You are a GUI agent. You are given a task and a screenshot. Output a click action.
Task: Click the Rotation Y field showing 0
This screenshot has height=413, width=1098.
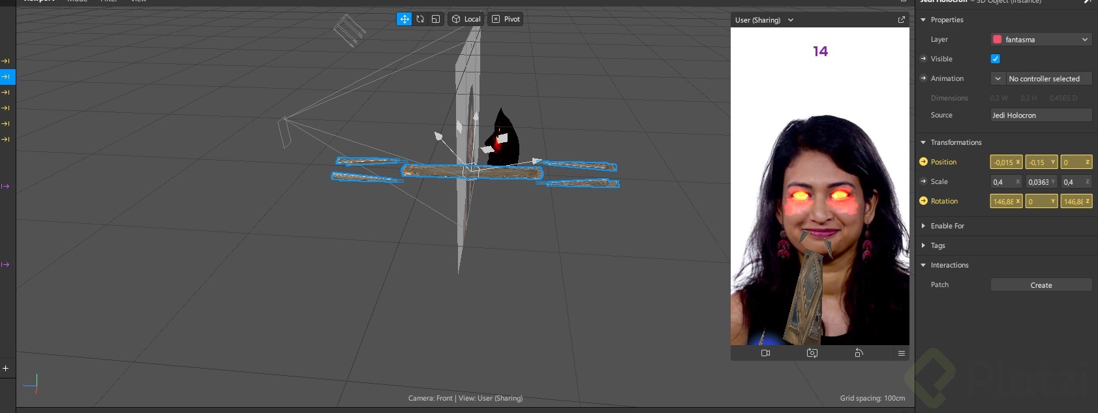1041,201
